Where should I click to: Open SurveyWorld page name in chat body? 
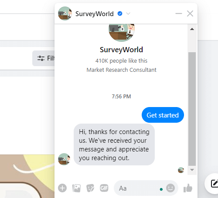click(121, 50)
